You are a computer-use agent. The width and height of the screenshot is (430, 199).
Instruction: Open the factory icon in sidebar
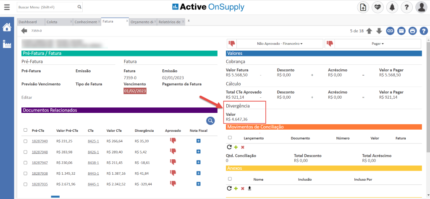pos(7,44)
